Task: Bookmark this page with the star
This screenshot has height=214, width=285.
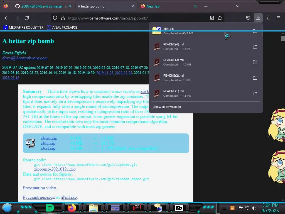Action: [220, 18]
